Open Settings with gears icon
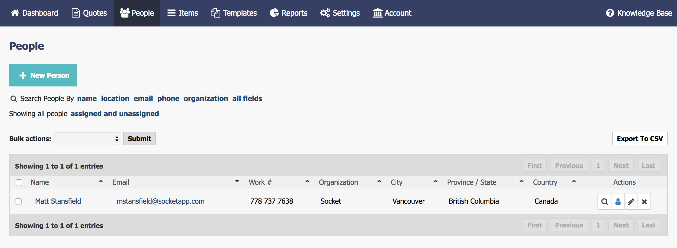Image resolution: width=677 pixels, height=248 pixels. [325, 13]
